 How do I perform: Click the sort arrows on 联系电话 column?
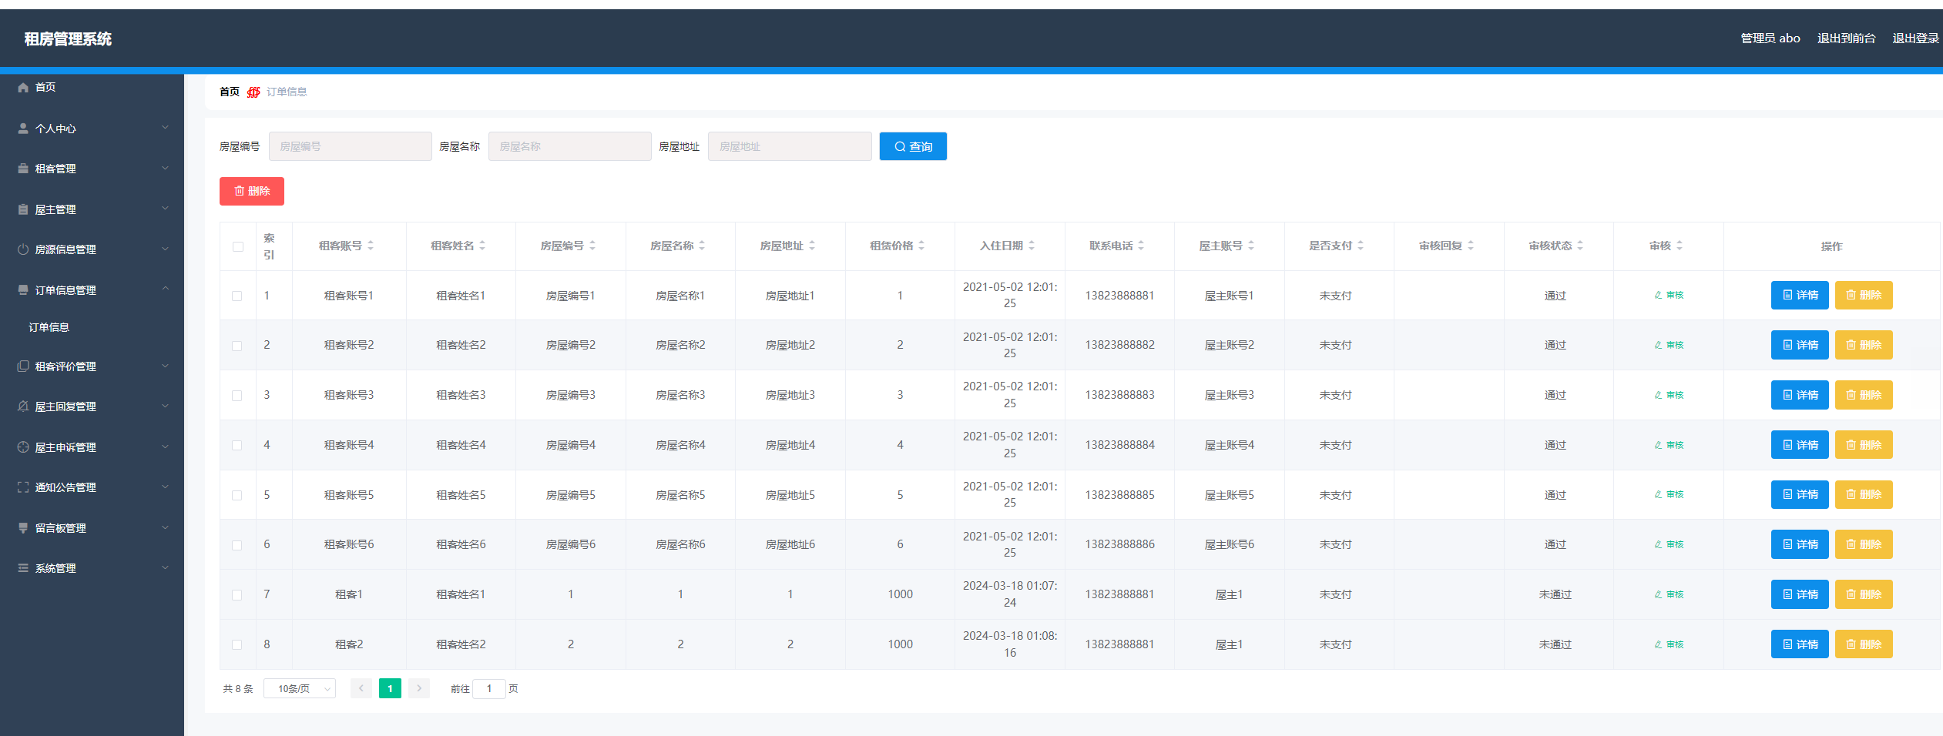coord(1141,246)
